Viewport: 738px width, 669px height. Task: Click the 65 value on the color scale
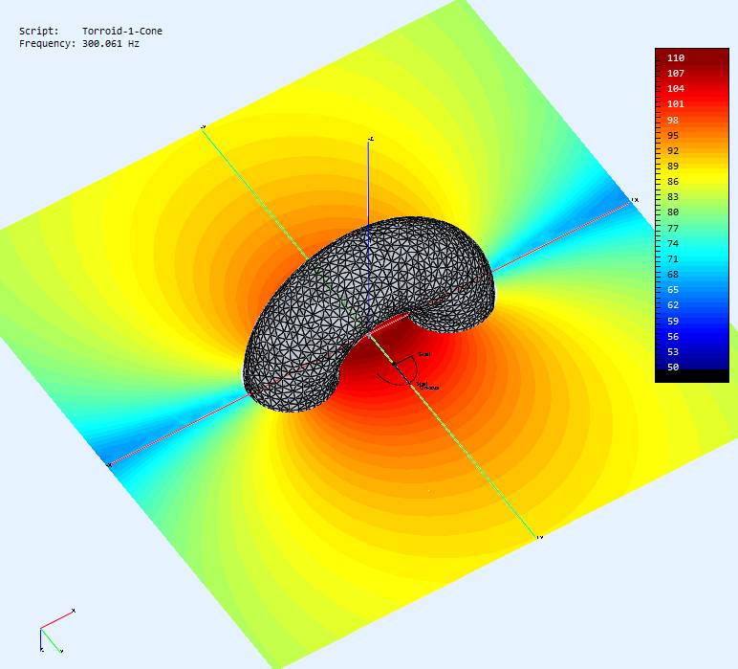click(x=673, y=289)
